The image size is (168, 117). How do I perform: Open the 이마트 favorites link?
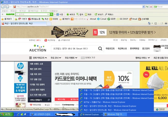coord(54,19)
